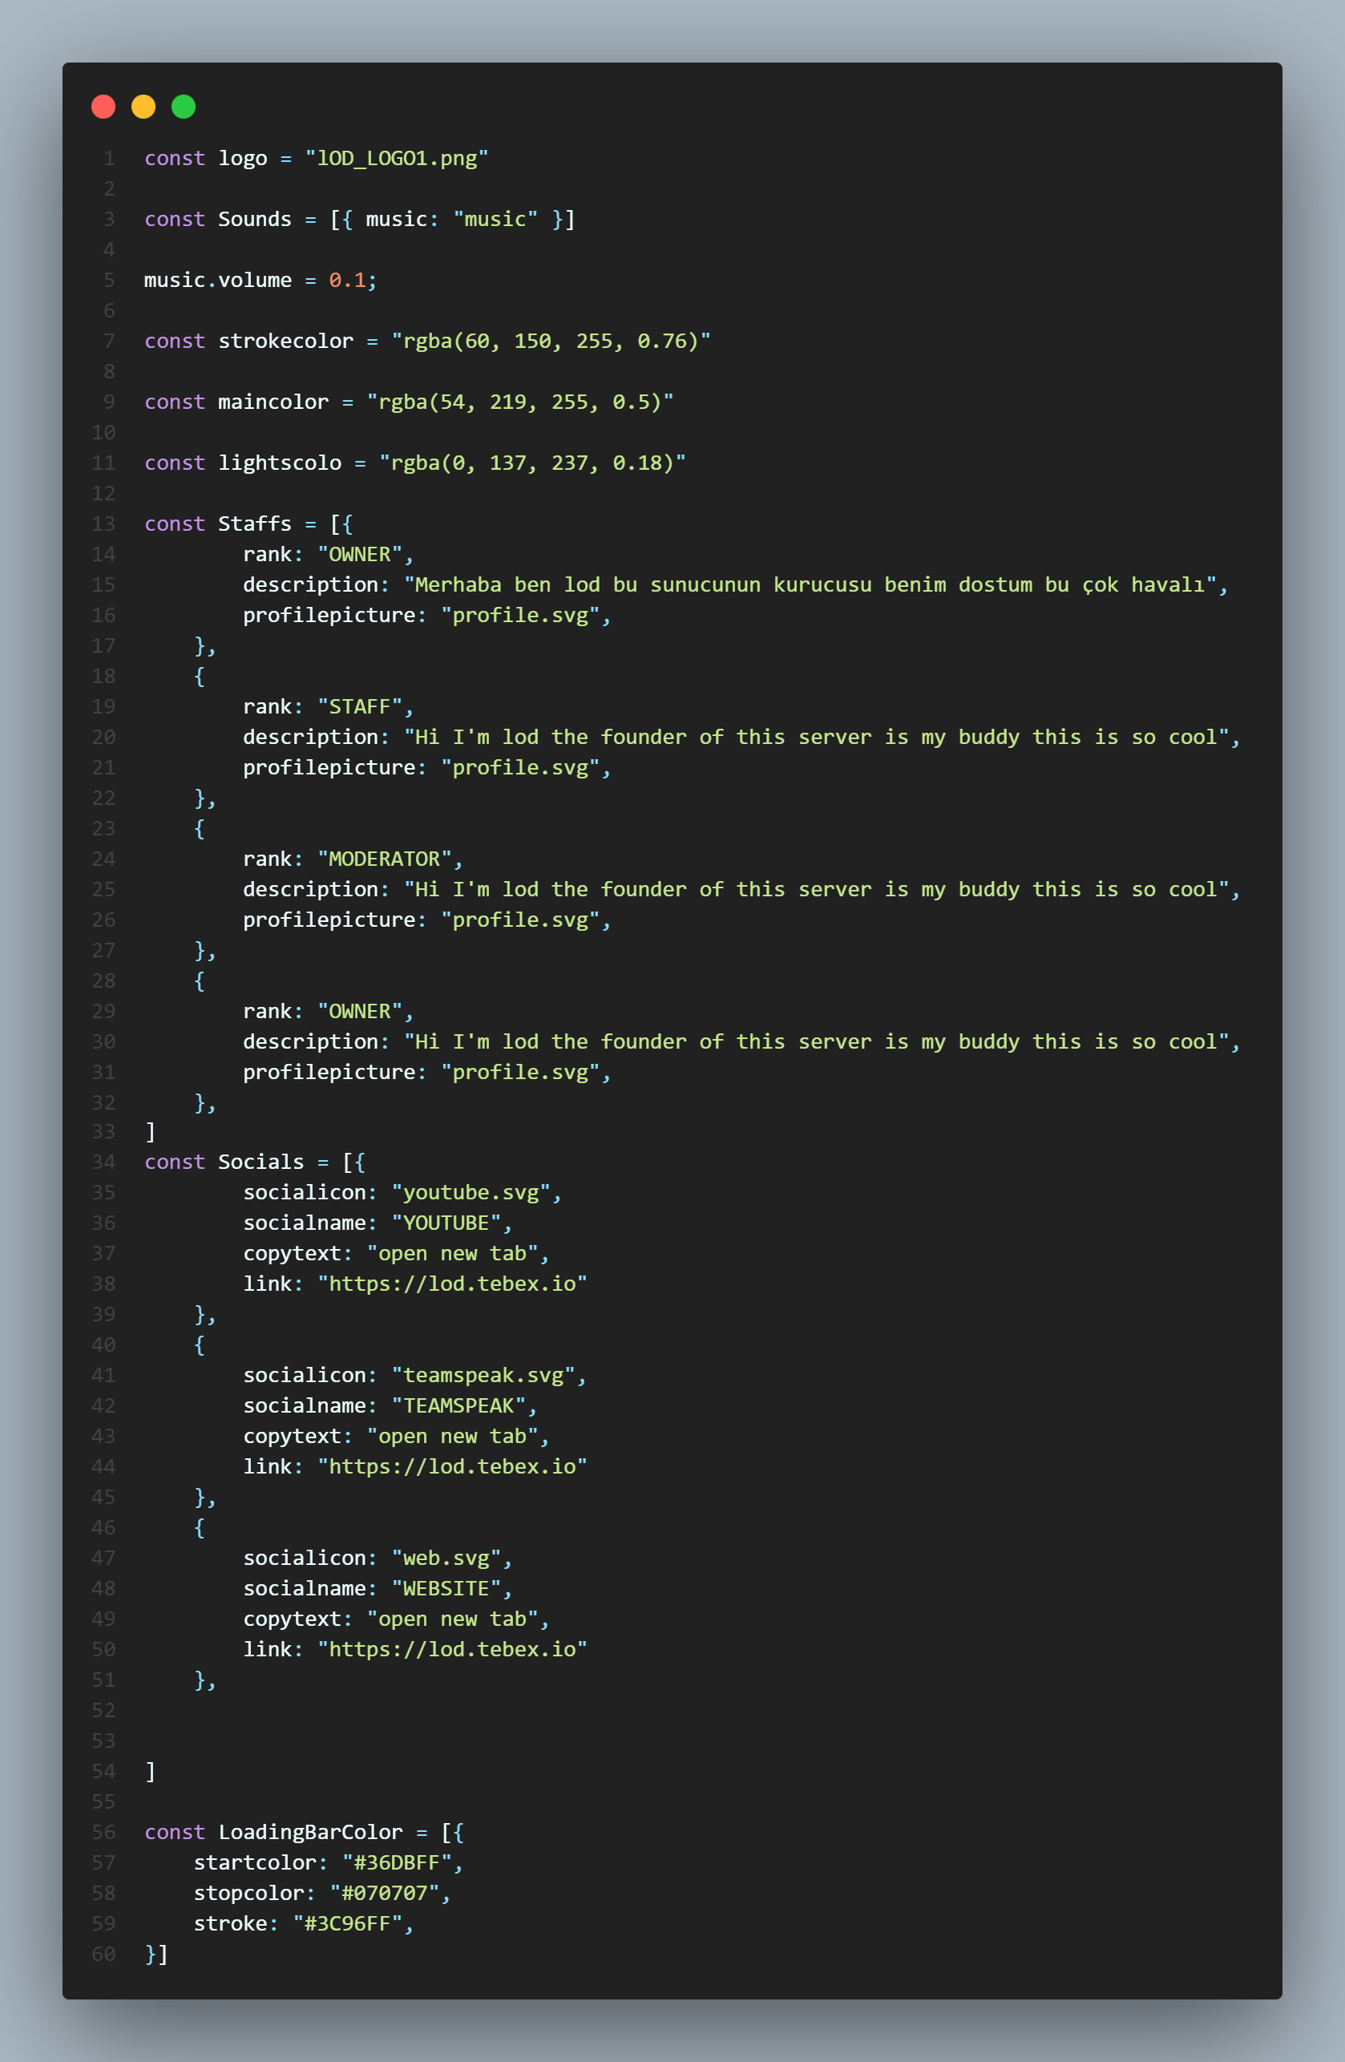
Task: Click the green maximize window dot
Action: coord(184,107)
